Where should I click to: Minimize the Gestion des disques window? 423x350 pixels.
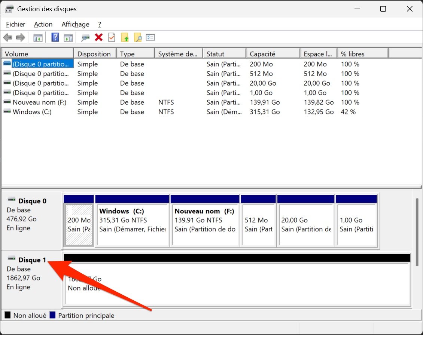(x=357, y=9)
